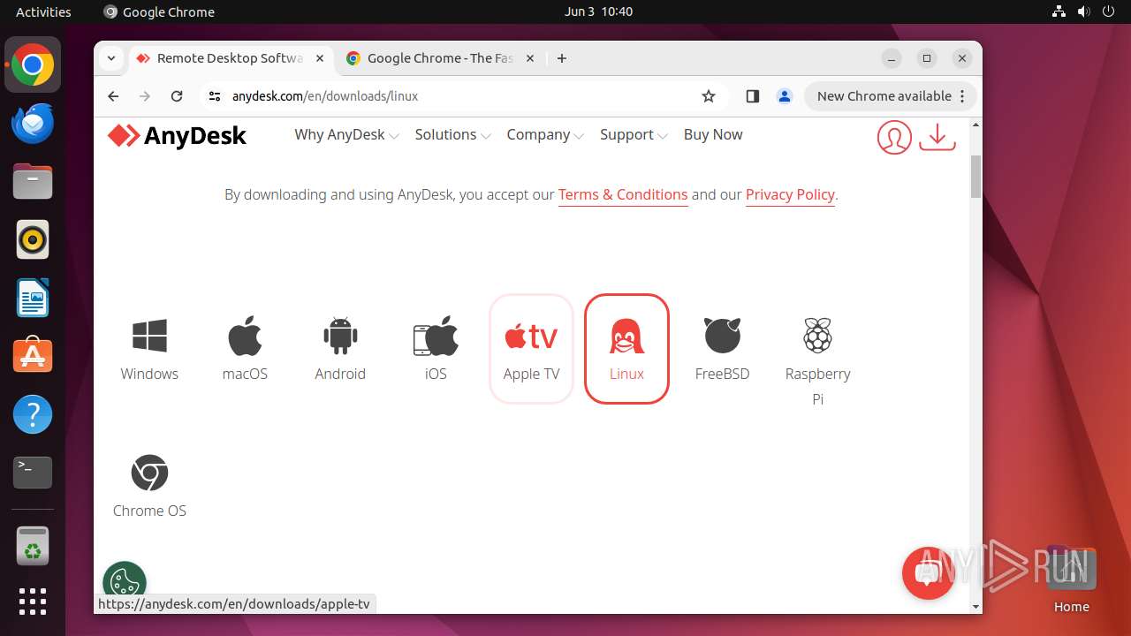Click the page vertical scrollbar

(975, 177)
